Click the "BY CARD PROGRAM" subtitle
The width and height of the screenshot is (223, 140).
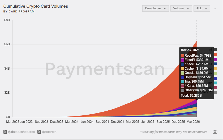(x=19, y=11)
